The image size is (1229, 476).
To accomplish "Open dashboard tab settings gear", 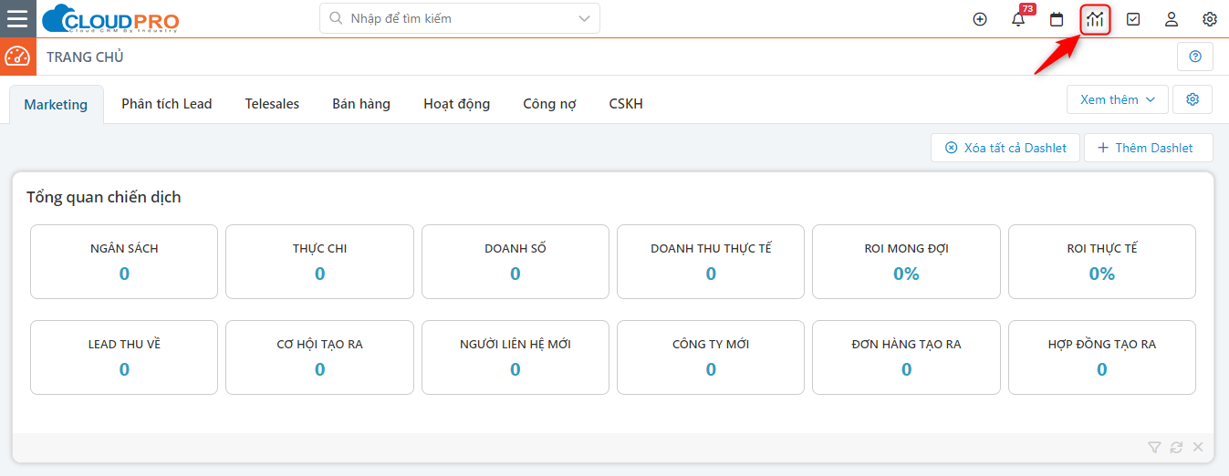I will coord(1193,99).
